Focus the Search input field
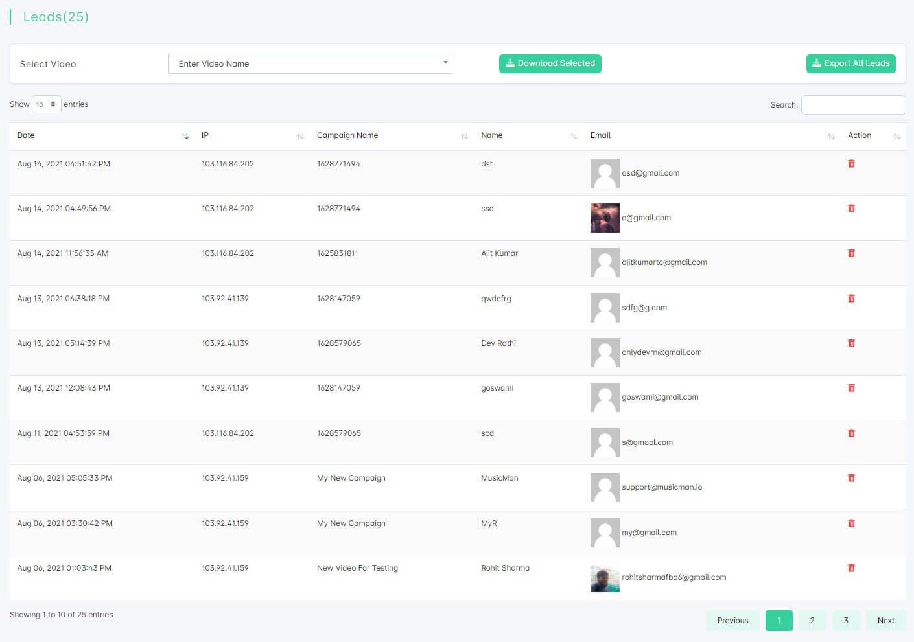 coord(853,105)
